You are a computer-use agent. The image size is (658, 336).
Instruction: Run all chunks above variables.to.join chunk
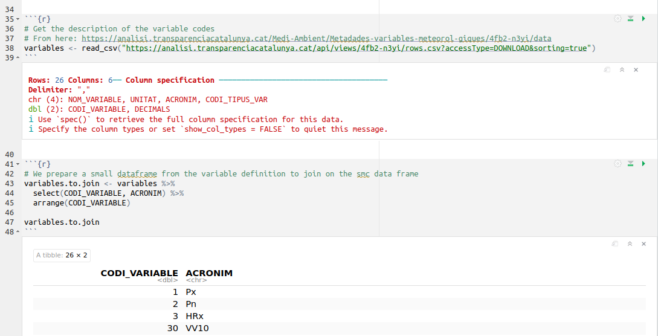point(630,164)
